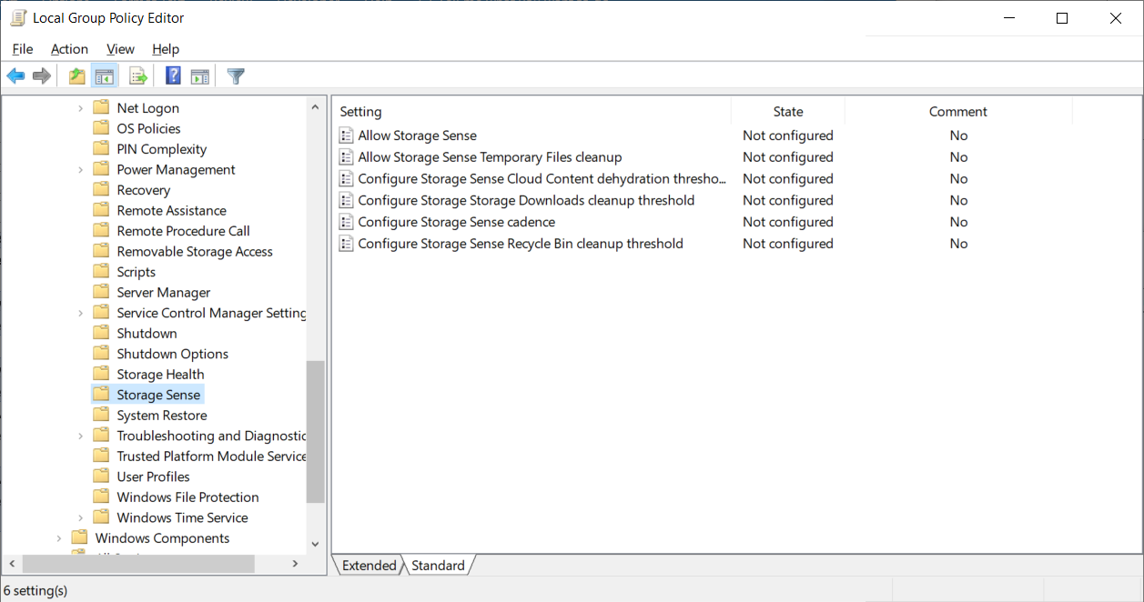Screen dimensions: 1144x602
Task: Click the folder icon of Storage Sense
Action: (x=101, y=395)
